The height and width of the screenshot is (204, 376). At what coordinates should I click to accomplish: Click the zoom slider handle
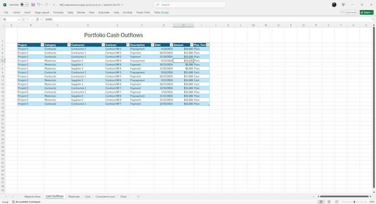pyautogui.click(x=354, y=202)
